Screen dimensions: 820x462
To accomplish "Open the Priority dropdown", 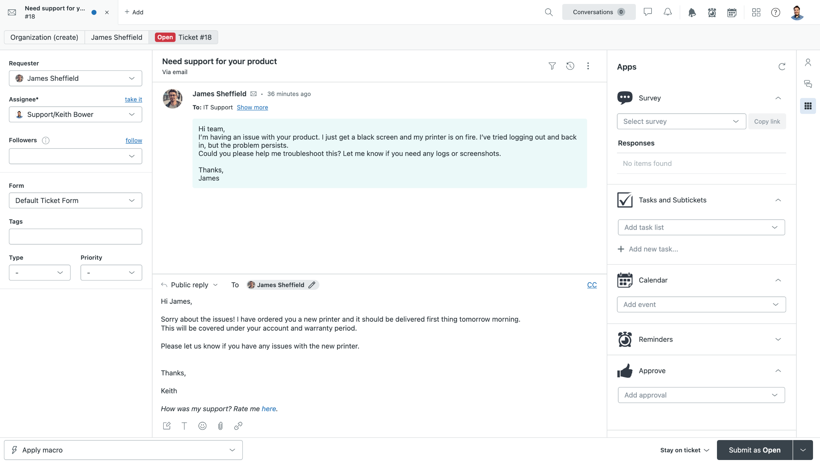I will click(x=111, y=273).
